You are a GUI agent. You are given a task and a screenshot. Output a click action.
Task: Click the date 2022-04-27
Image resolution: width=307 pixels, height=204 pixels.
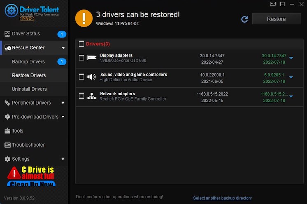tap(212, 62)
